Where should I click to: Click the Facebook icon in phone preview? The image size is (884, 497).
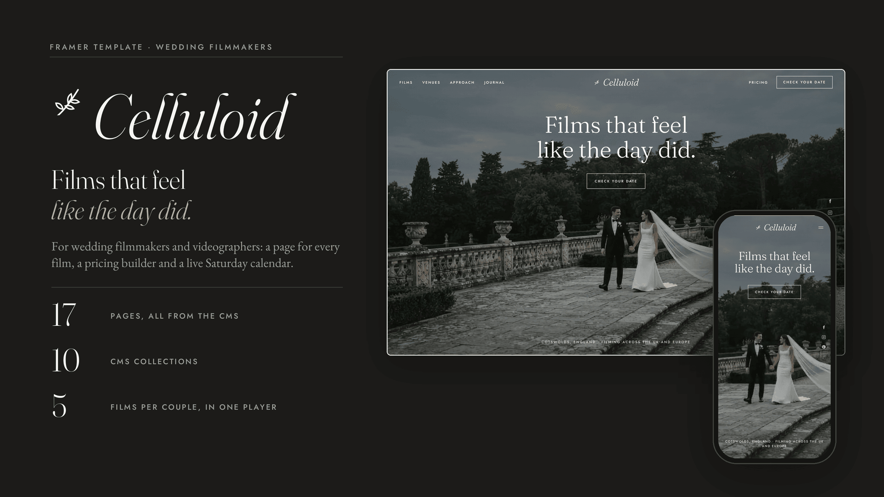point(824,327)
